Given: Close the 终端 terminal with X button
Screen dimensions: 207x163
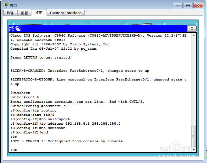Looking at the screenshot, I should coord(192,28).
